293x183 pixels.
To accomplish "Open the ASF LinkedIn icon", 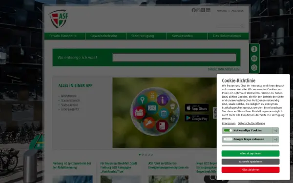I will pos(208,10).
